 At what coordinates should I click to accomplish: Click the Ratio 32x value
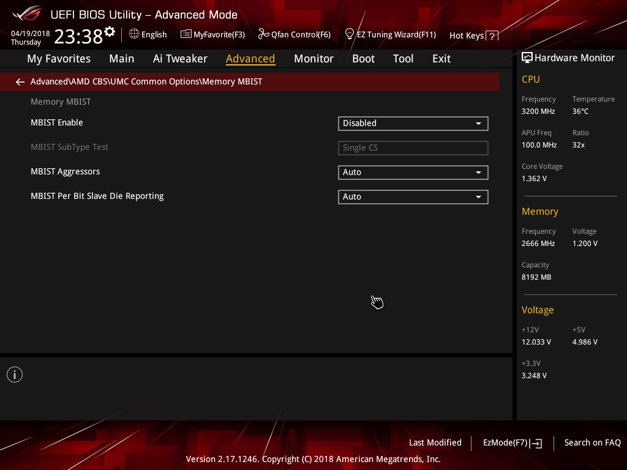[578, 145]
